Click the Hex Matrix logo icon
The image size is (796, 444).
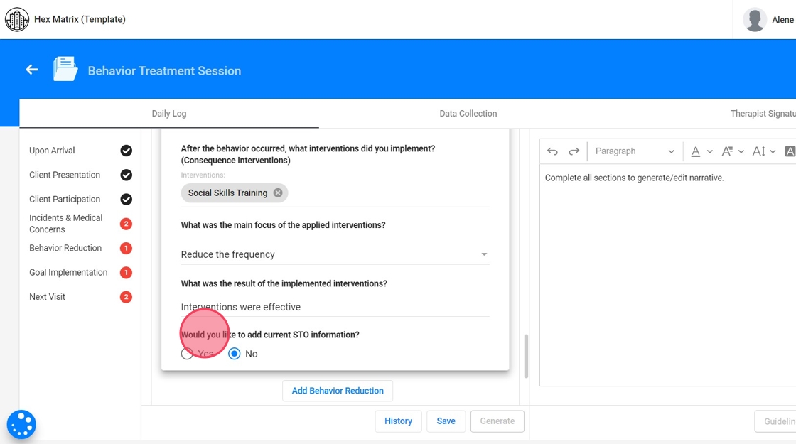(x=17, y=20)
